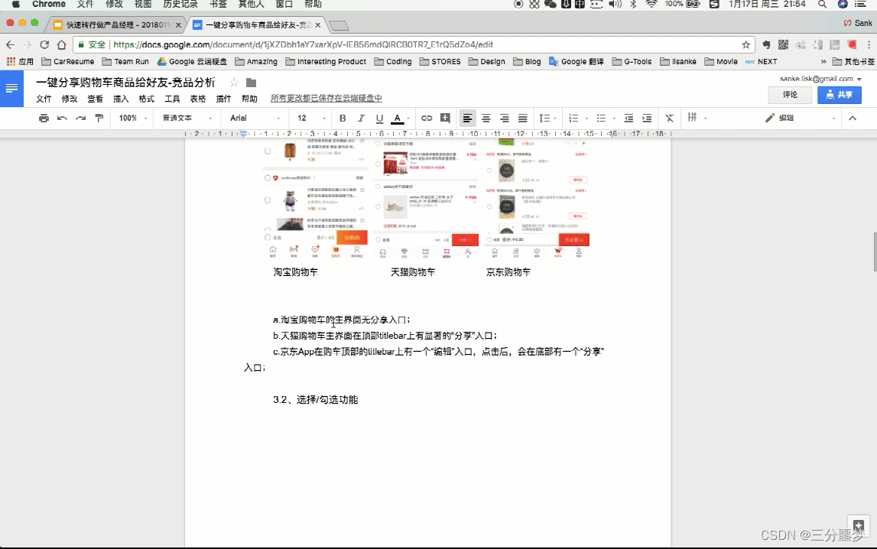Redo the last edit
The width and height of the screenshot is (877, 549).
[x=80, y=118]
